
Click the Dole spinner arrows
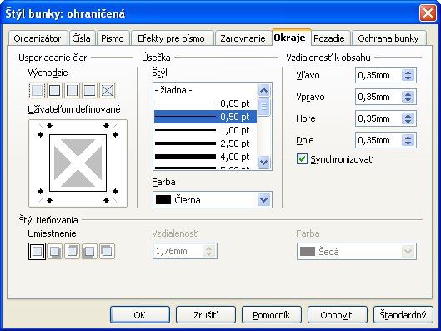tap(408, 140)
